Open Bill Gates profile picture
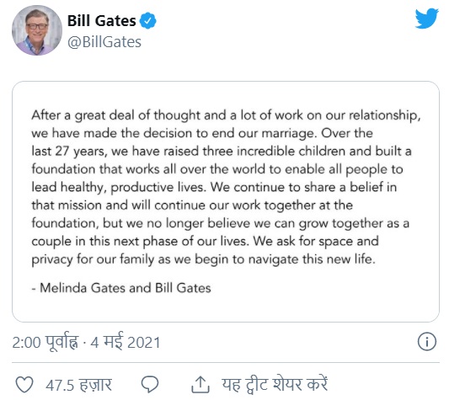 click(x=37, y=30)
